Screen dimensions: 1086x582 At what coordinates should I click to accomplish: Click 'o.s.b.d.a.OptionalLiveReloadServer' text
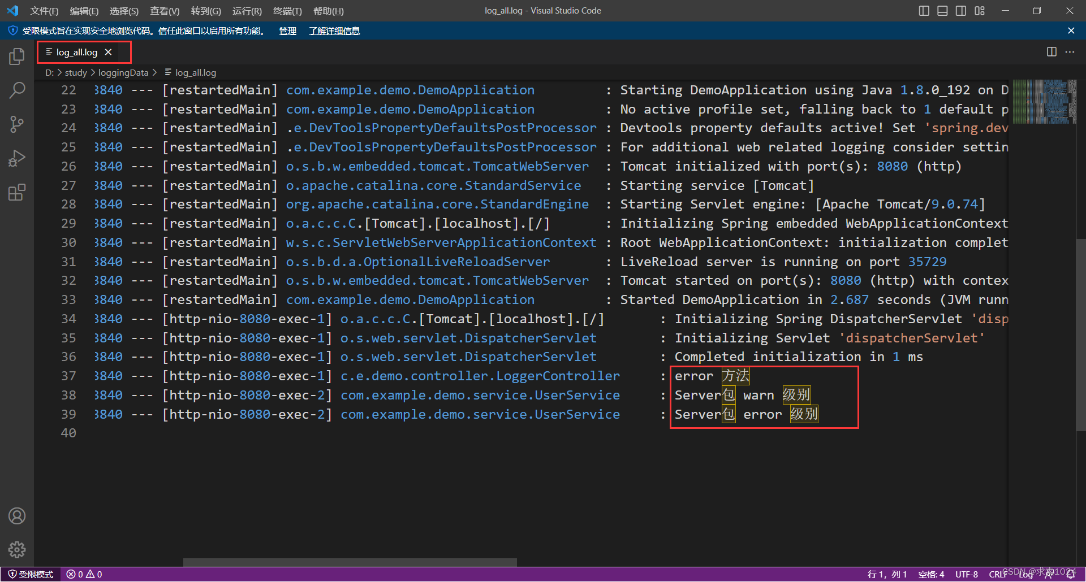418,262
